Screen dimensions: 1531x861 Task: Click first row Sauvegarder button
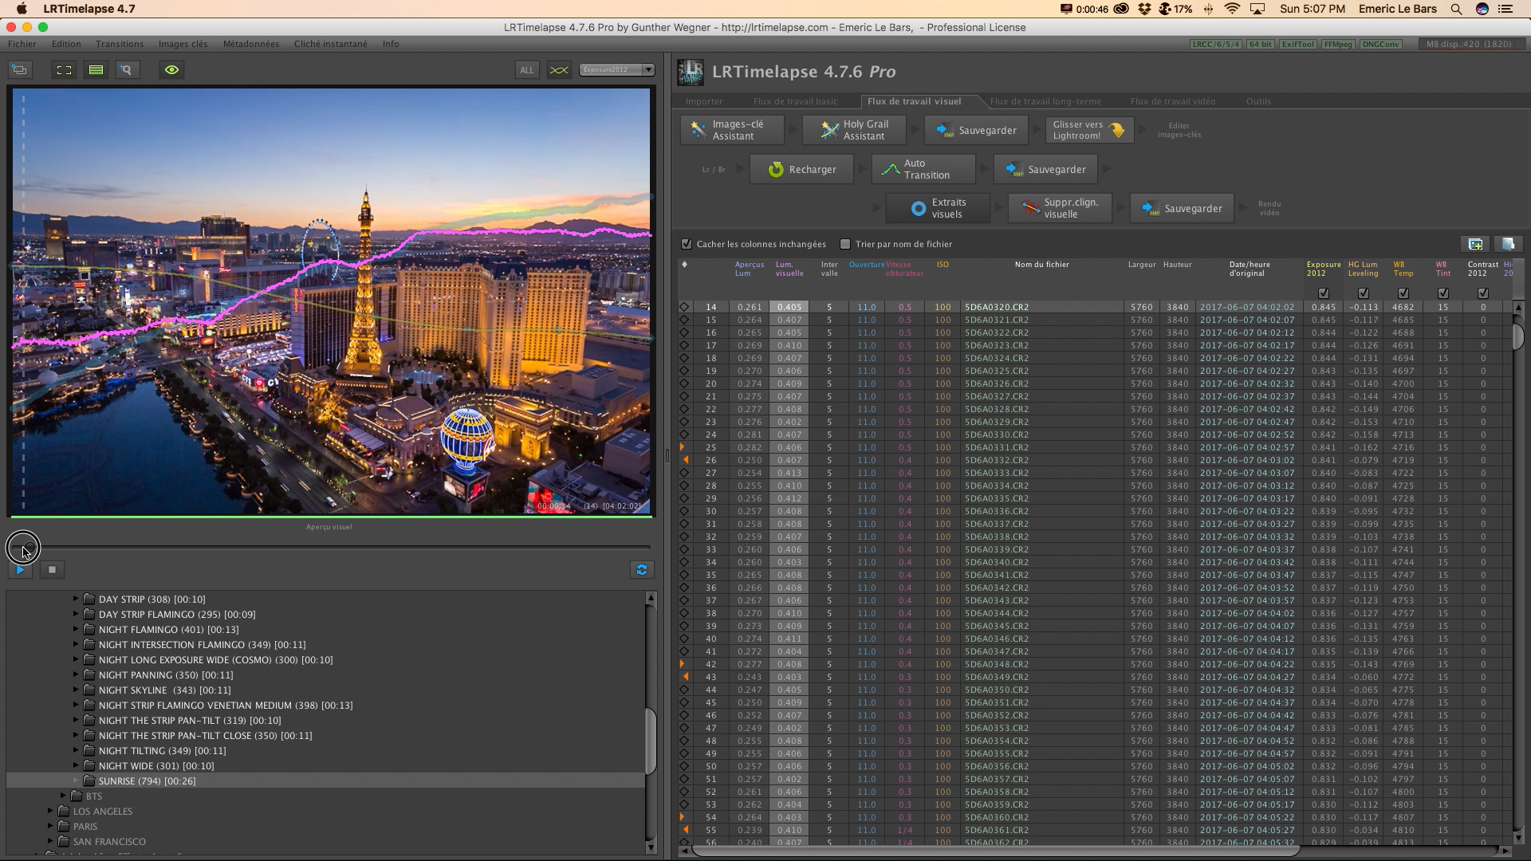tap(977, 130)
